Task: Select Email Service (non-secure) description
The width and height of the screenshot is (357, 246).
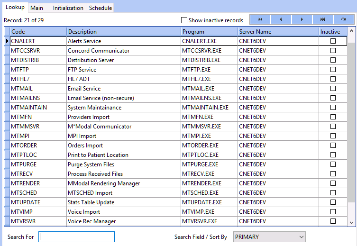Action: pos(124,98)
